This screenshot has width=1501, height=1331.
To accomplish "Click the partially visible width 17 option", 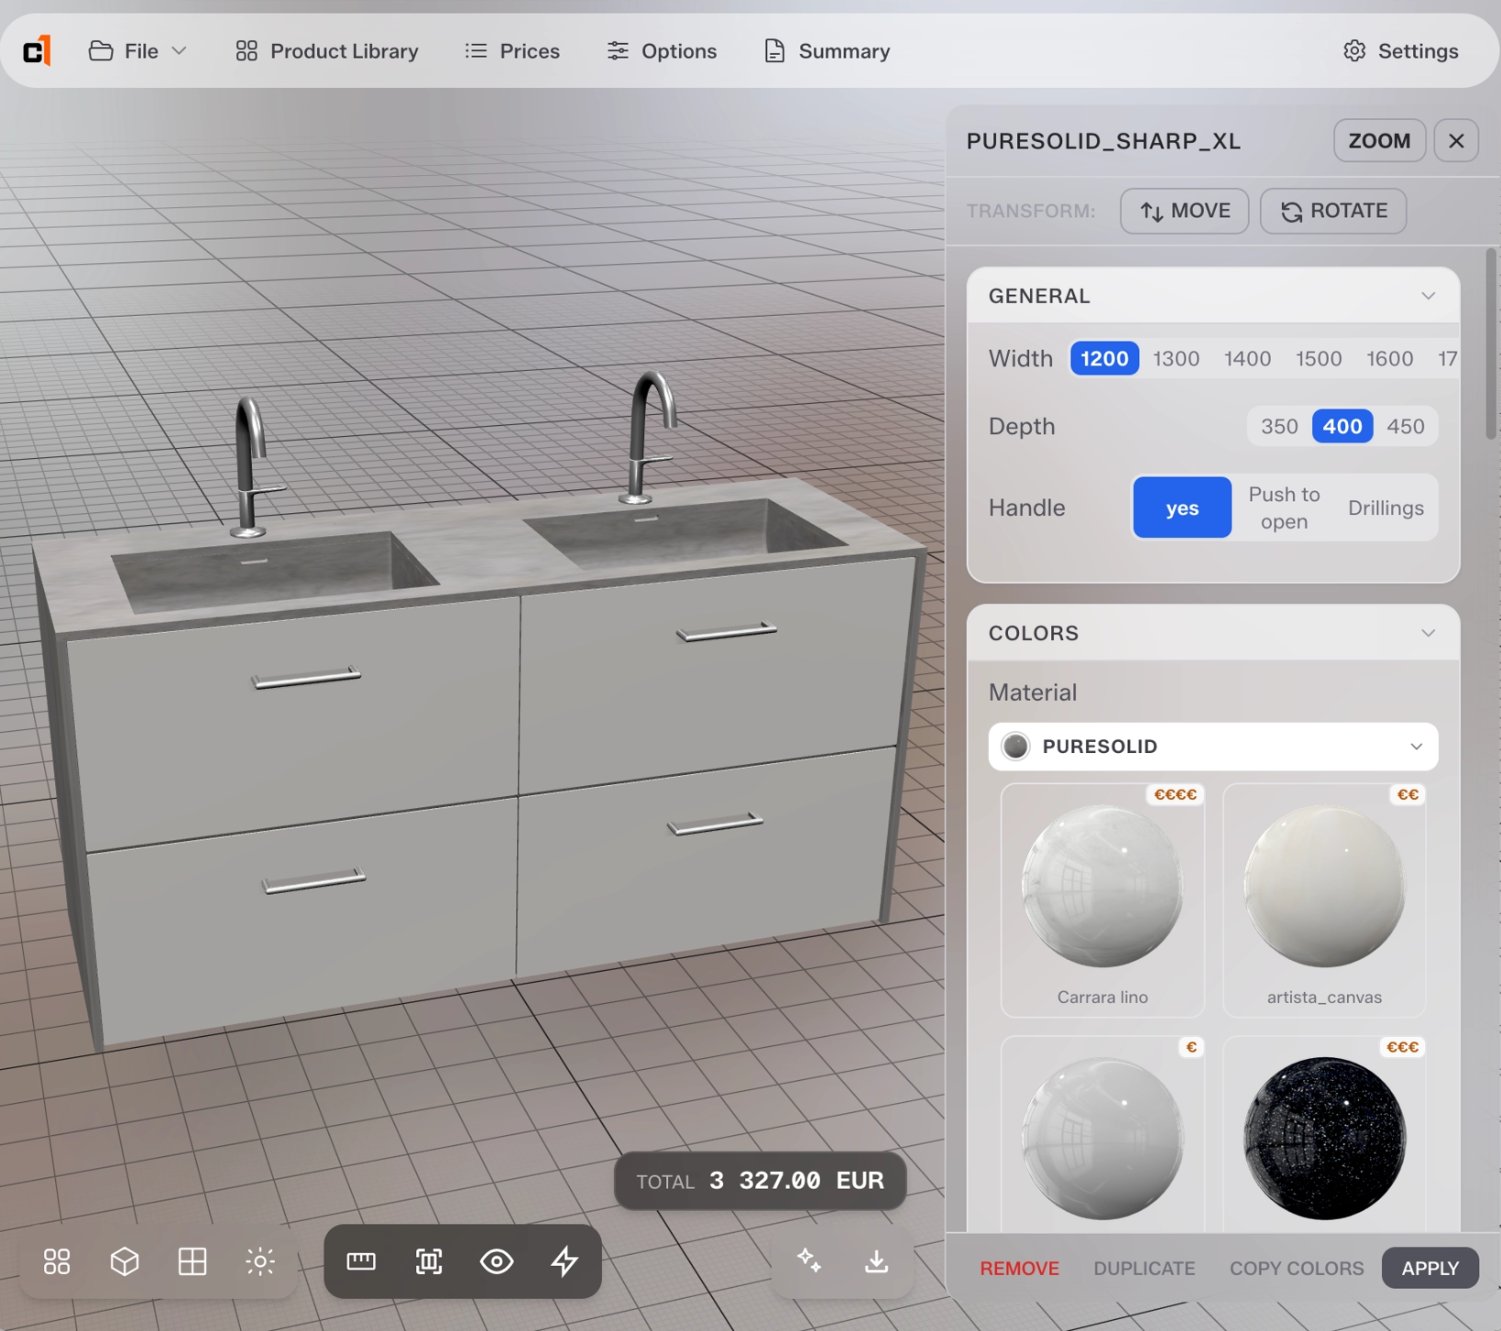I will pyautogui.click(x=1447, y=358).
